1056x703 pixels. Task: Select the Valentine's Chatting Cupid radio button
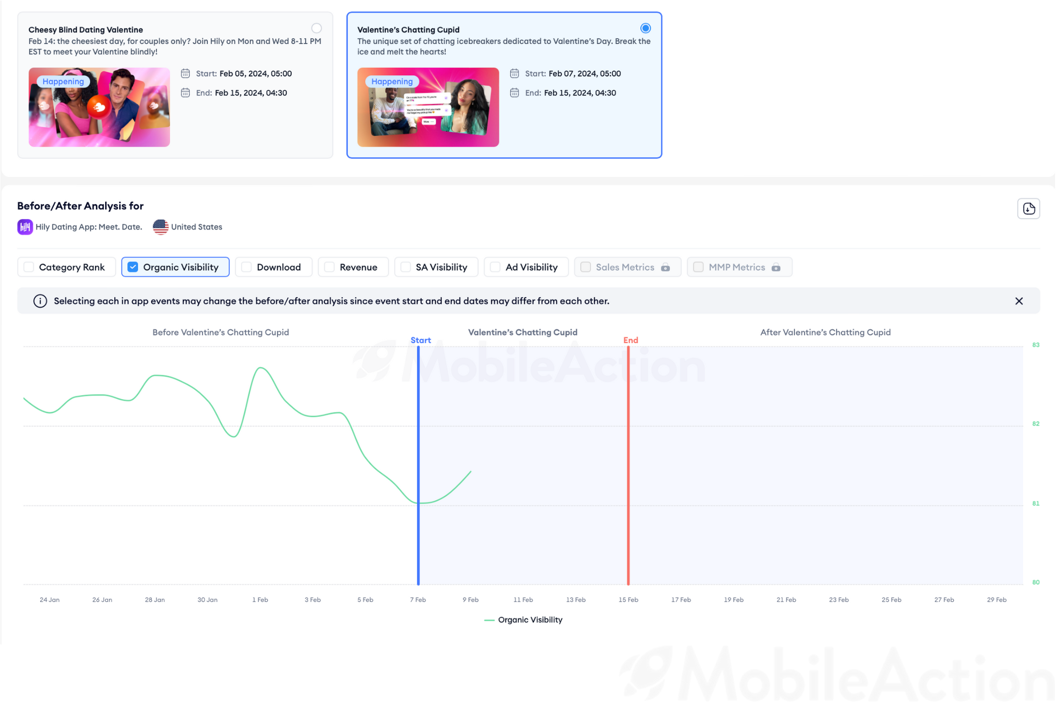point(645,28)
